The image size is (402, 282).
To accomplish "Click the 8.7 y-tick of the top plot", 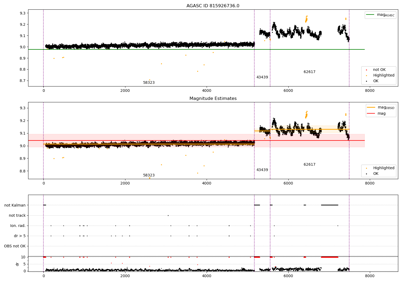I will point(23,81).
